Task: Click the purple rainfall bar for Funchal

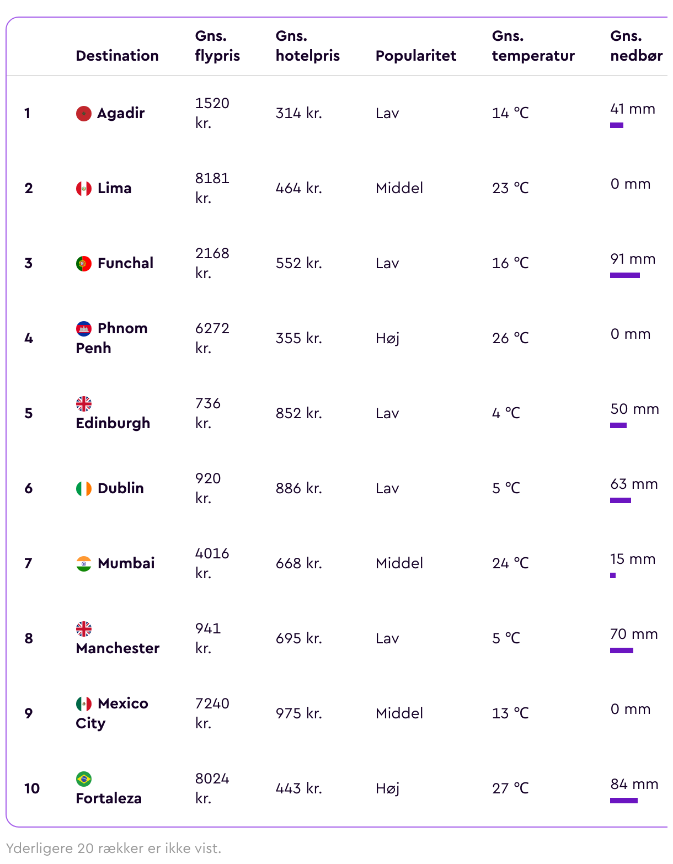Action: (625, 275)
